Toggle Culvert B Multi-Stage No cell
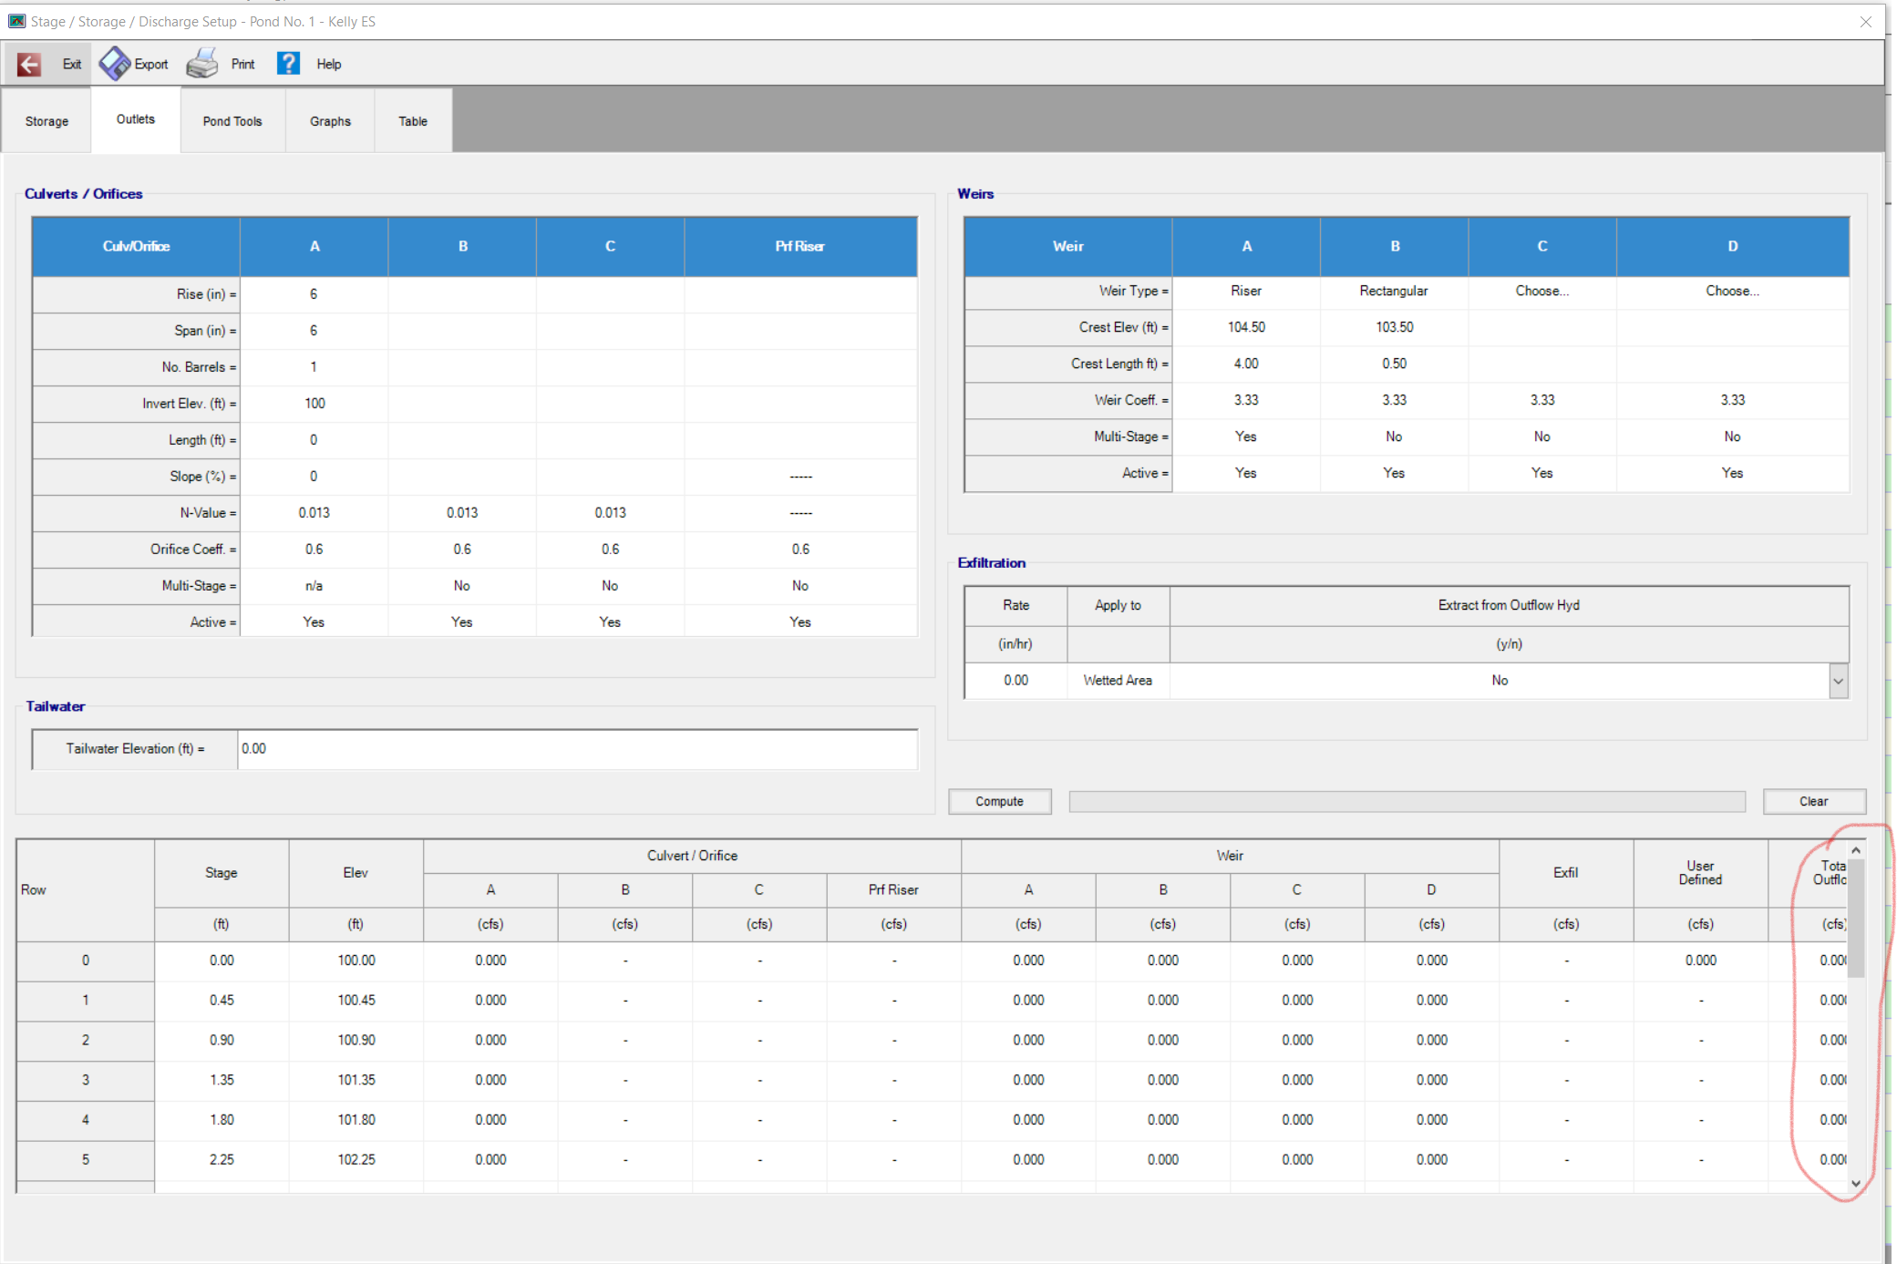Screen dimensions: 1897x1264 coord(462,586)
